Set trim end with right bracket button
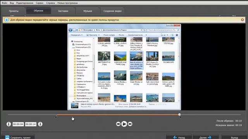 coord(40,124)
